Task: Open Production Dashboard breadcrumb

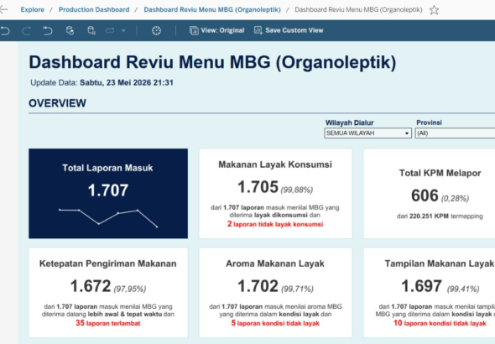Action: (94, 9)
